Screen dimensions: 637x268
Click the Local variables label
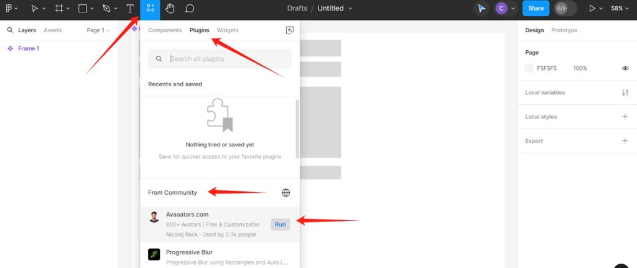tap(545, 92)
